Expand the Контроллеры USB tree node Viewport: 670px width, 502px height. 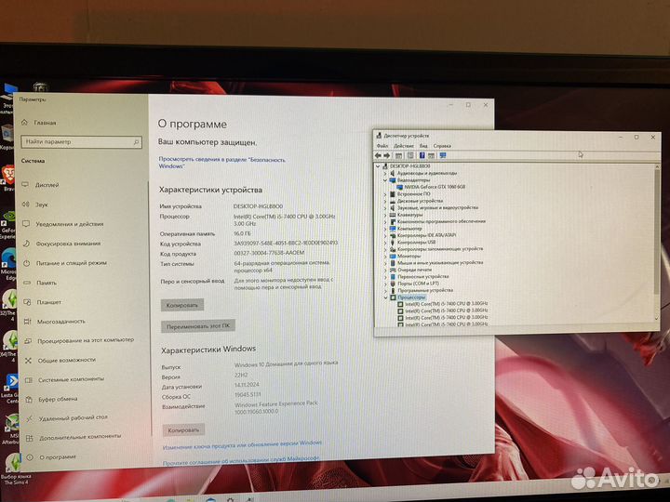(386, 242)
